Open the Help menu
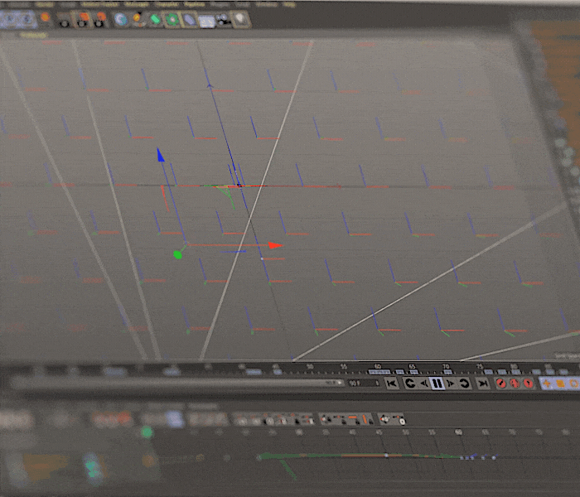Screen dimensions: 580x497 point(290,4)
